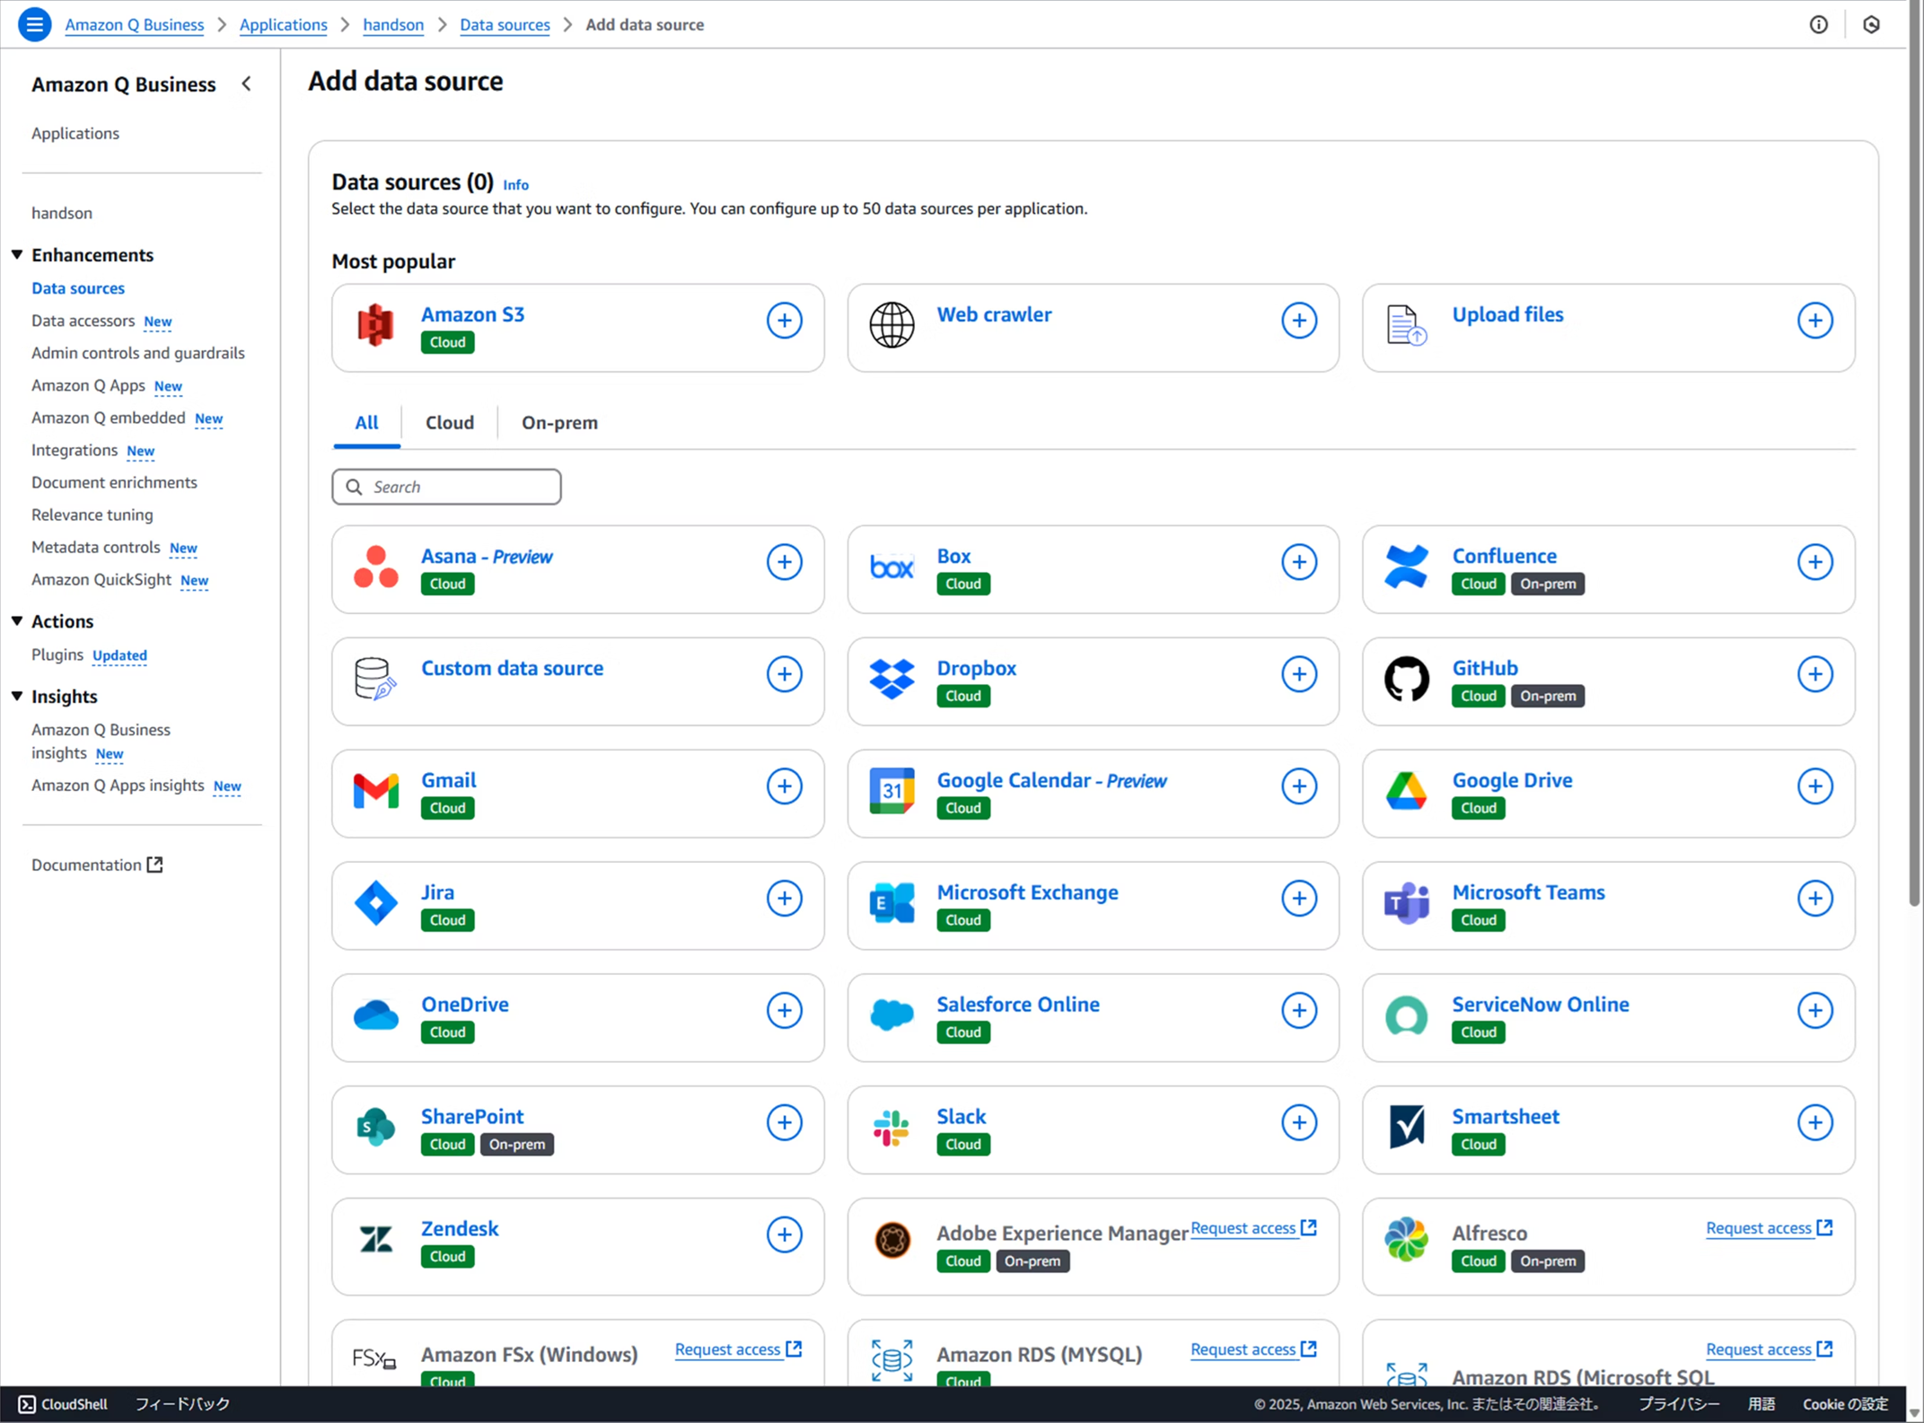The width and height of the screenshot is (1924, 1423).
Task: Click the CloudShell icon in footer
Action: point(27,1404)
